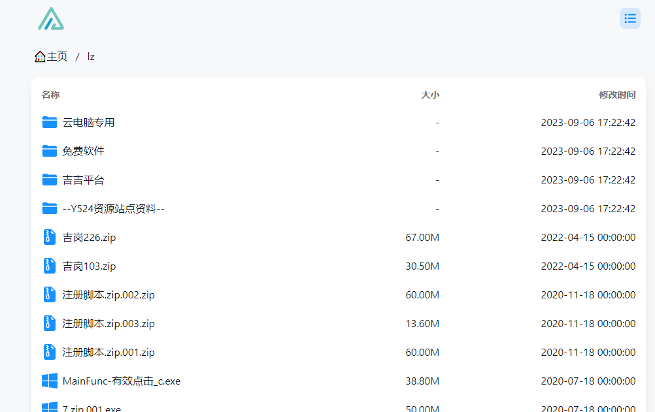
Task: Click modified date of 注册脚本.zip.003.zip
Action: [x=588, y=324]
